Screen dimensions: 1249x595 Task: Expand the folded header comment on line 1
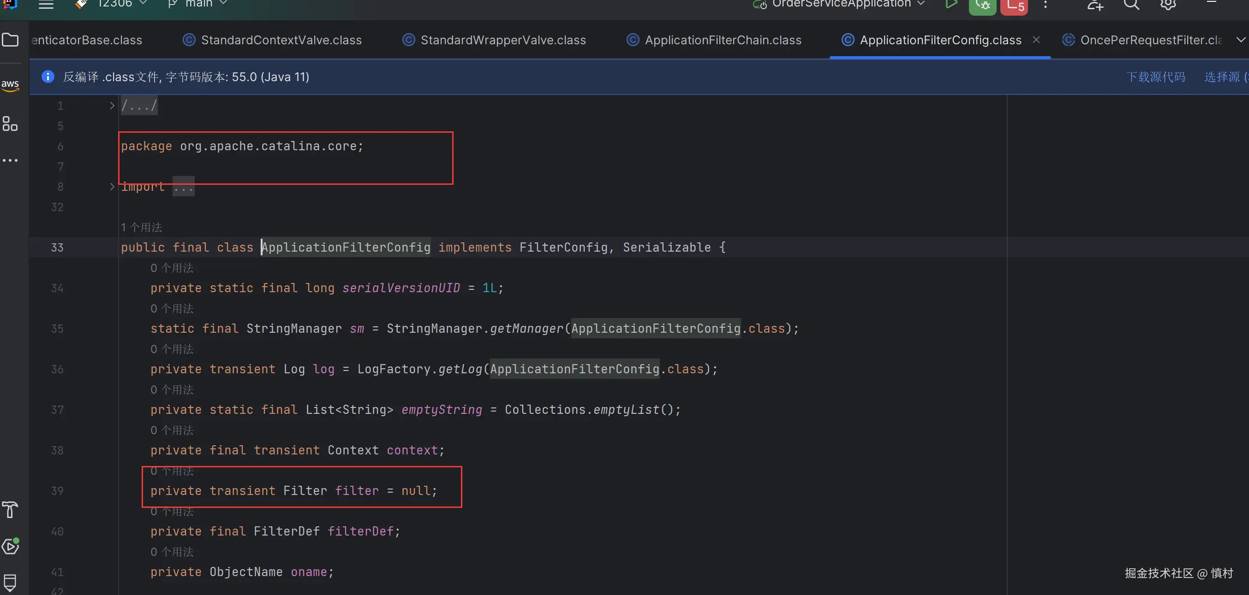pos(112,106)
